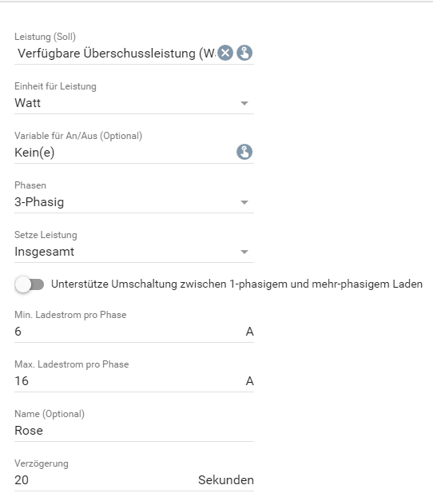Image resolution: width=433 pixels, height=501 pixels.
Task: Open variable picker for An/Aus variable
Action: point(244,152)
